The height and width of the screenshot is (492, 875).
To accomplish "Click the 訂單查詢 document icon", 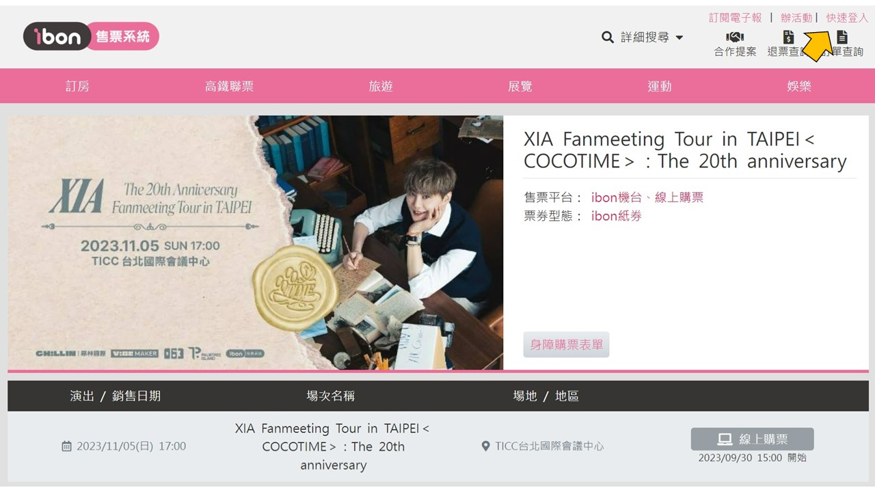I will pos(842,37).
